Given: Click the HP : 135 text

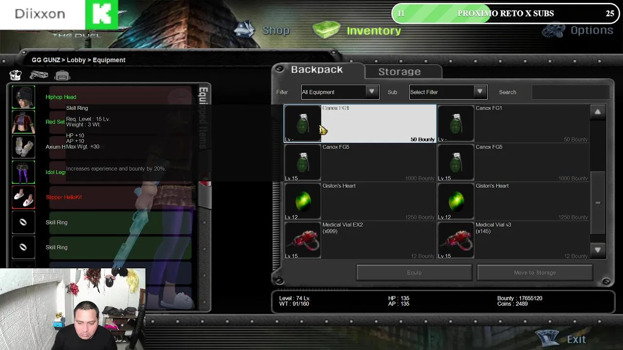Looking at the screenshot, I should (399, 298).
